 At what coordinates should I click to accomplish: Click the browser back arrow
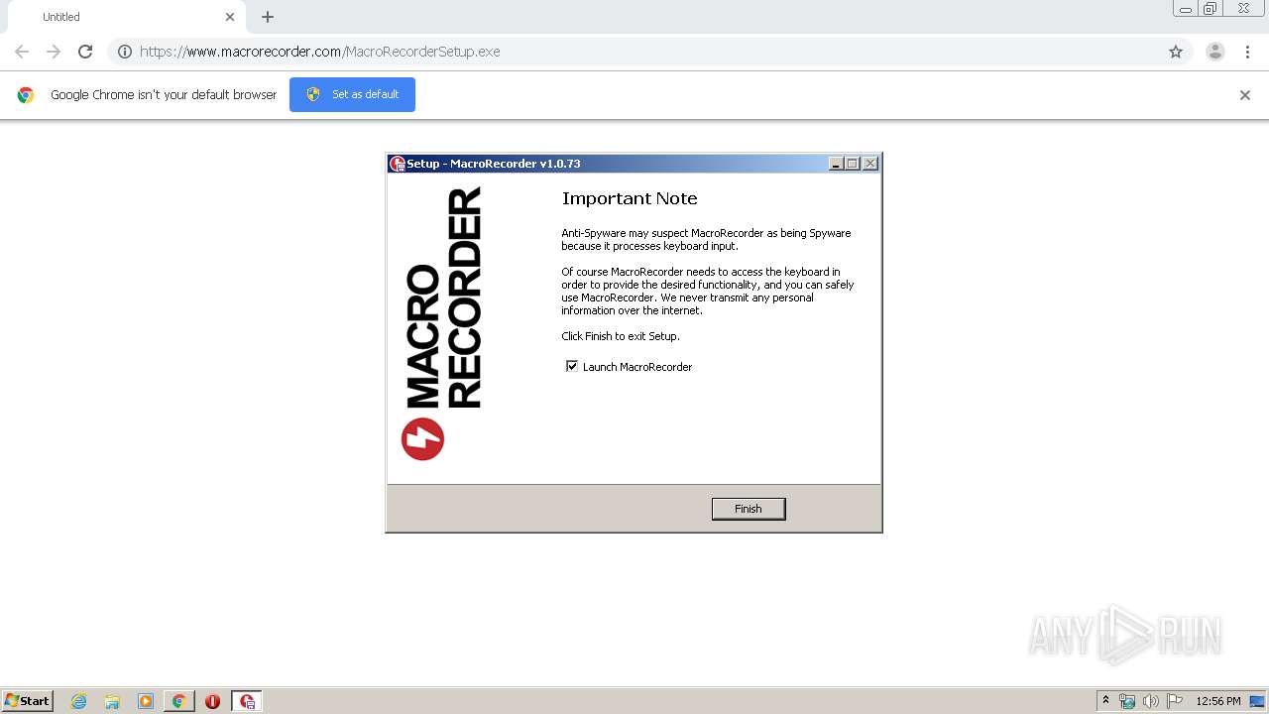point(22,52)
